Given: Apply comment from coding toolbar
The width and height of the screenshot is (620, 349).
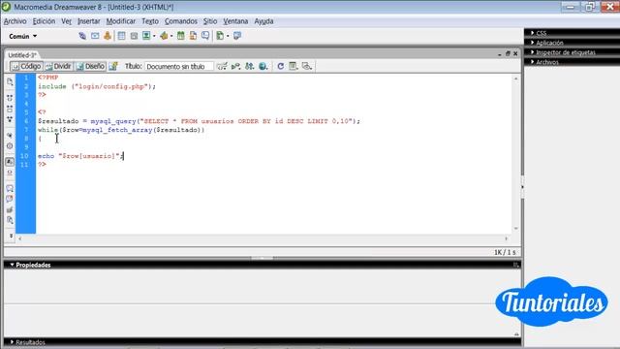Looking at the screenshot, I should tap(10, 188).
